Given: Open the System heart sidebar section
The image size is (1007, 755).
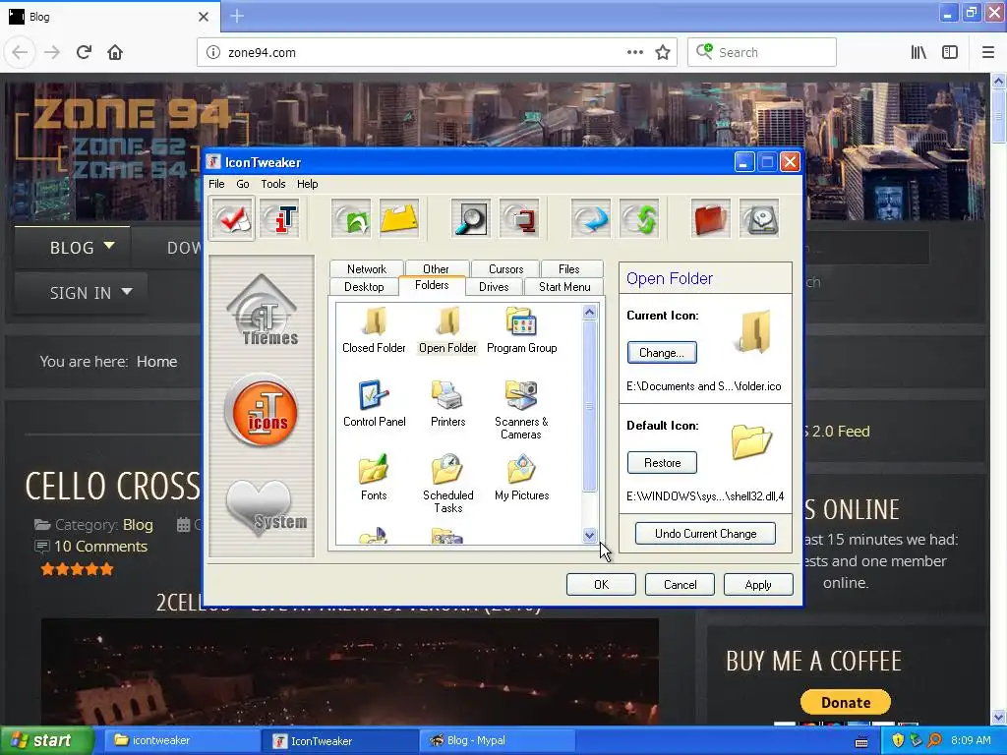Looking at the screenshot, I should click(x=266, y=507).
